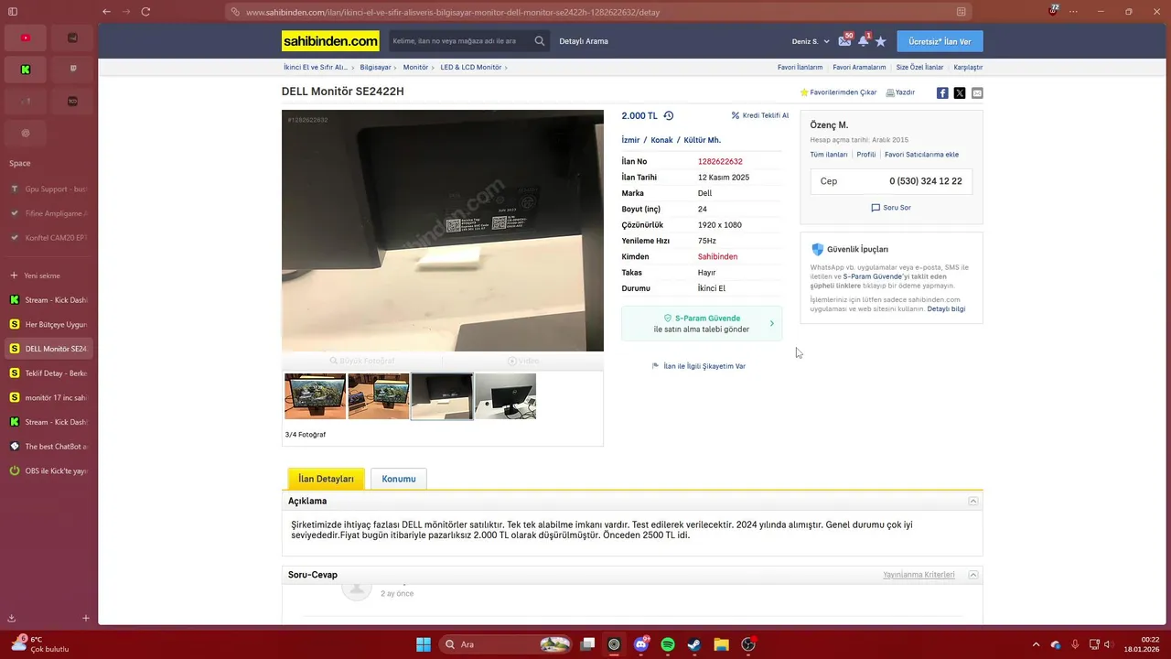This screenshot has width=1171, height=659.
Task: Switch to Teklif Detay sidebar tab
Action: [48, 373]
